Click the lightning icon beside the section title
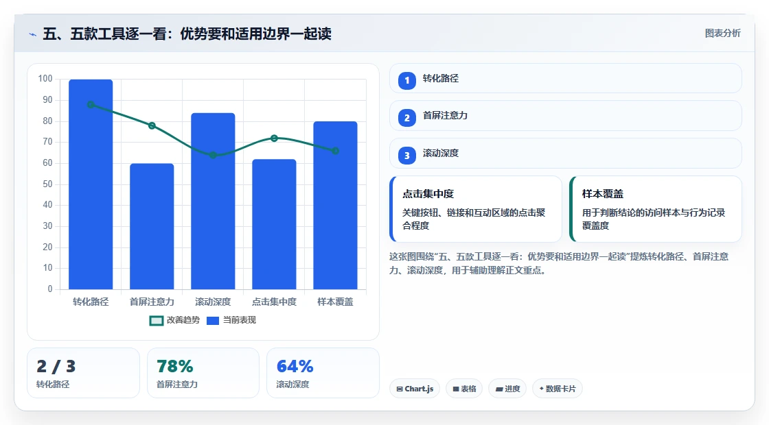Image resolution: width=769 pixels, height=425 pixels. tap(33, 34)
